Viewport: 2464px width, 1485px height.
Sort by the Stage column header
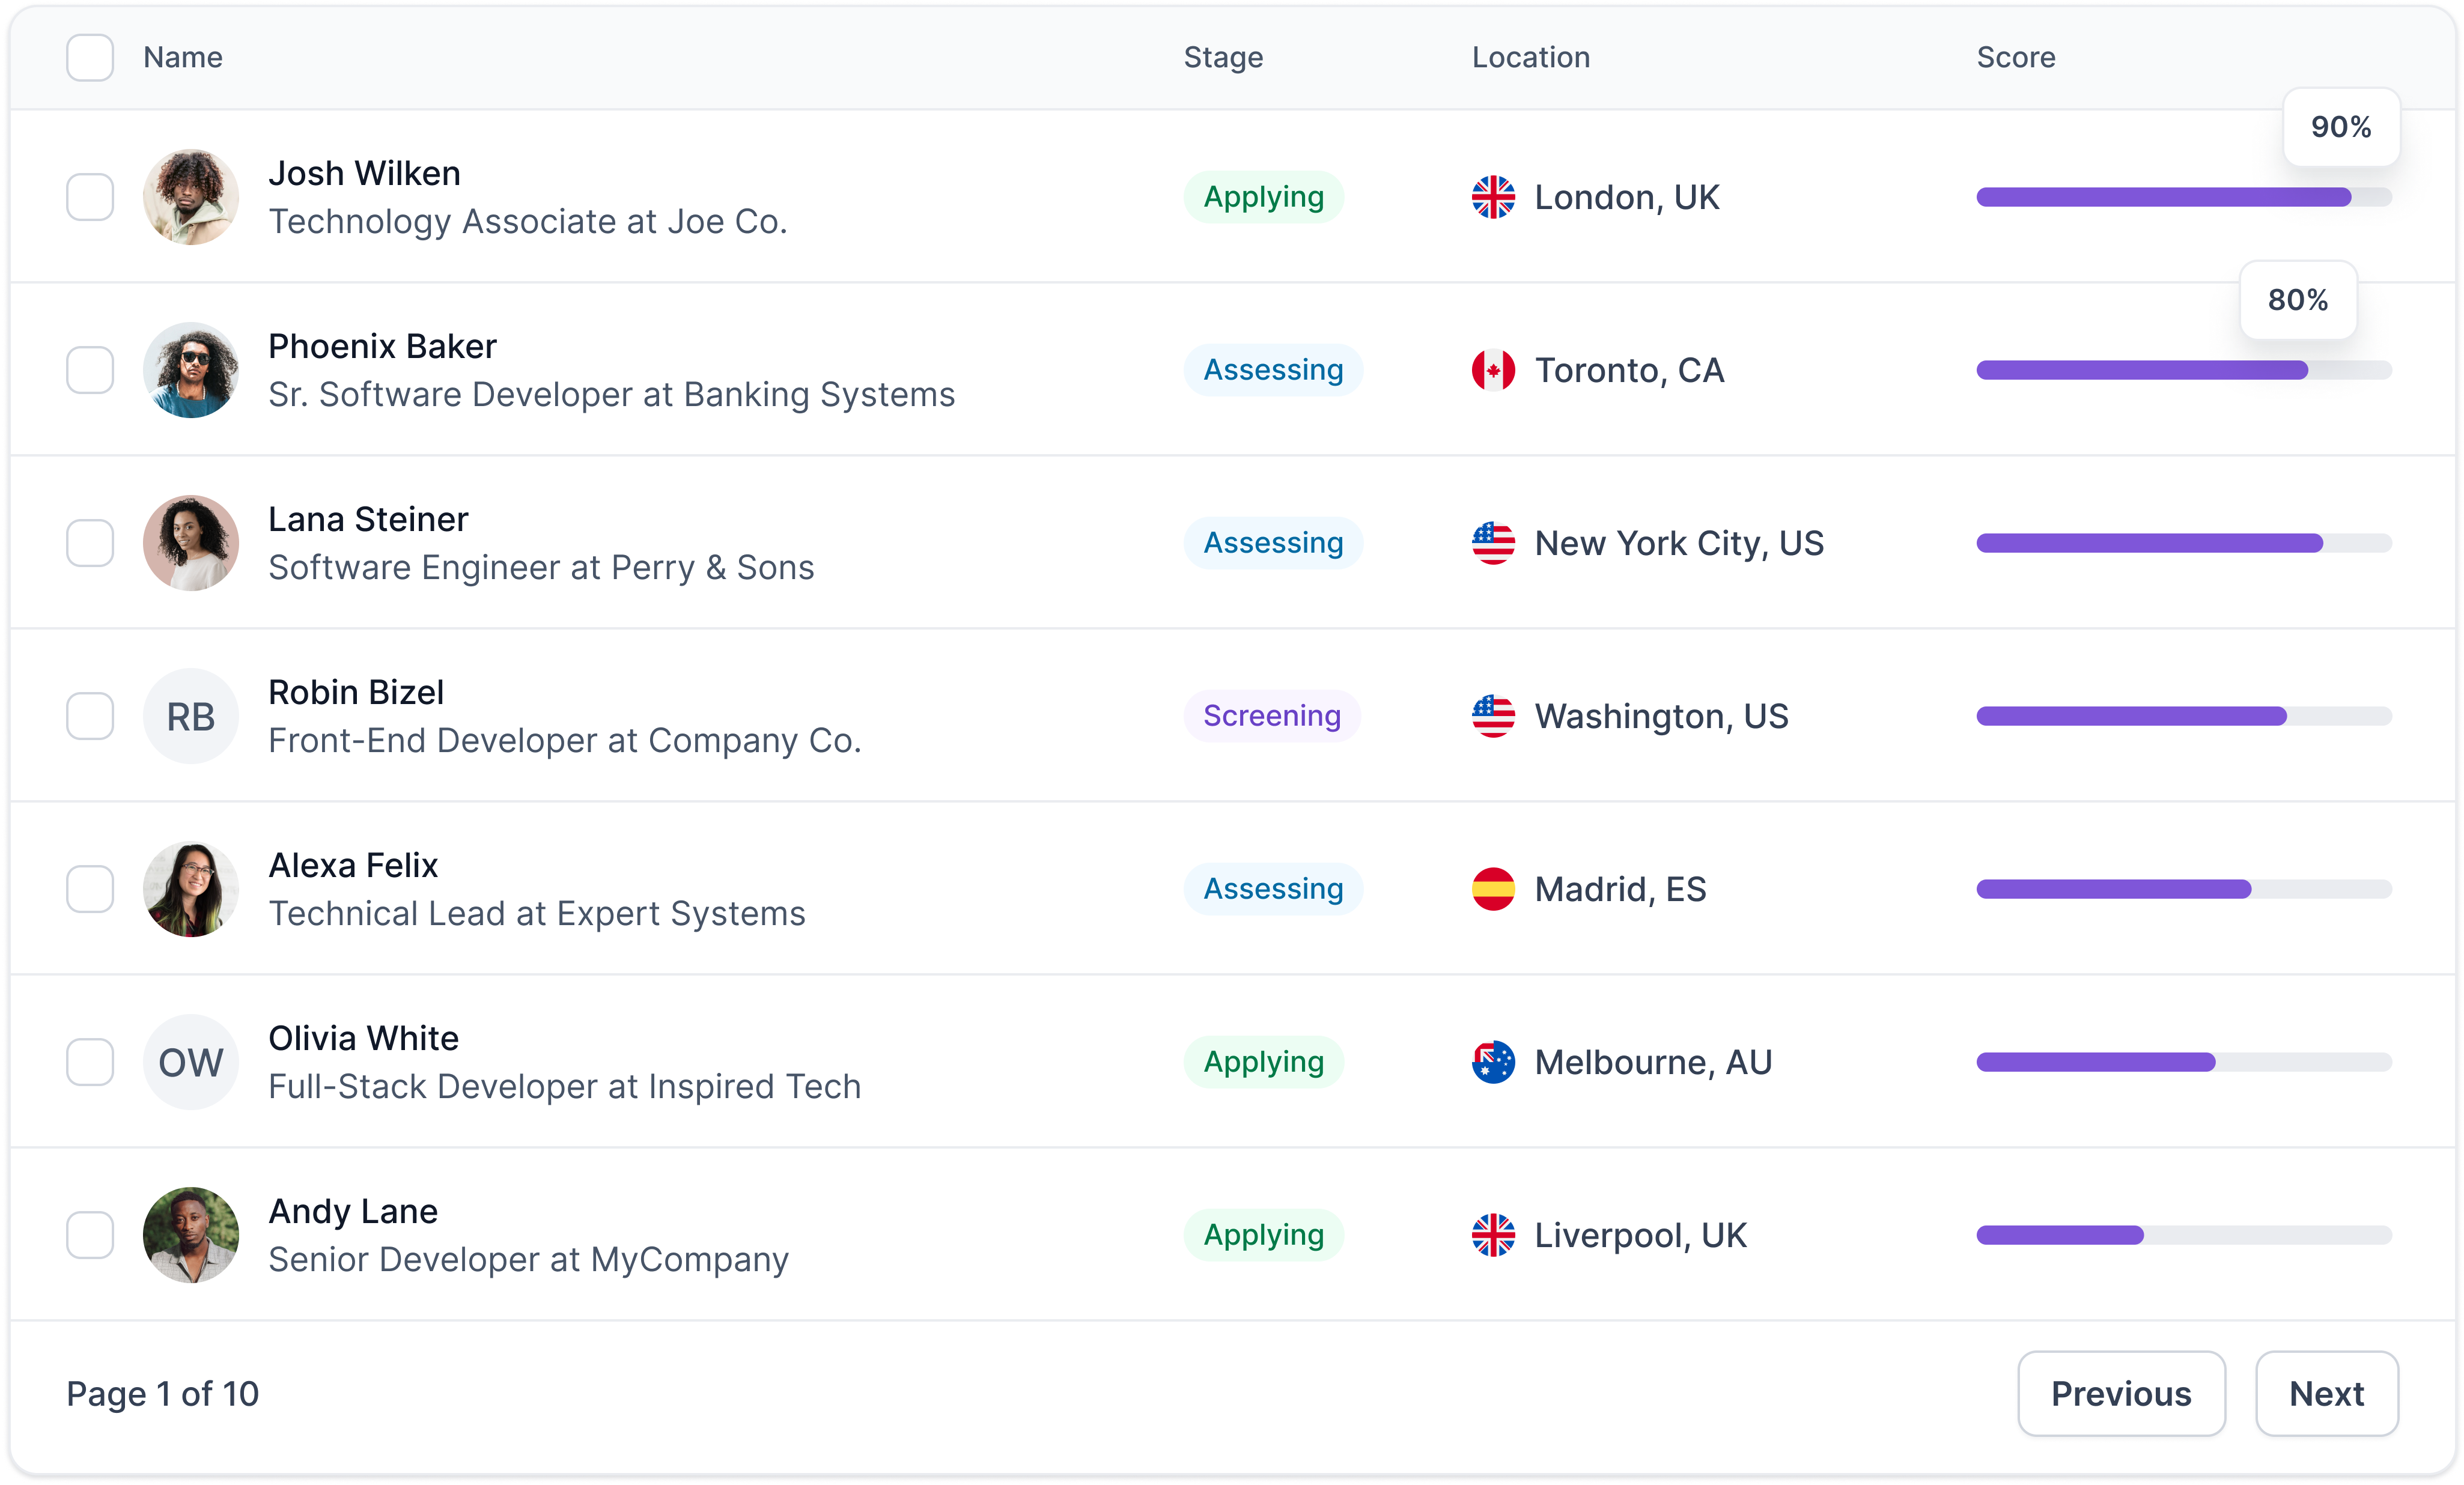click(x=1223, y=57)
